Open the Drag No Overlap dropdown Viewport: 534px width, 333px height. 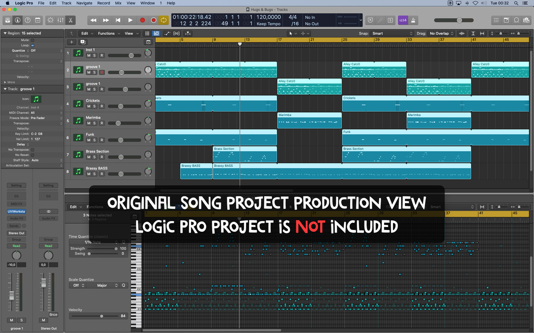441,33
